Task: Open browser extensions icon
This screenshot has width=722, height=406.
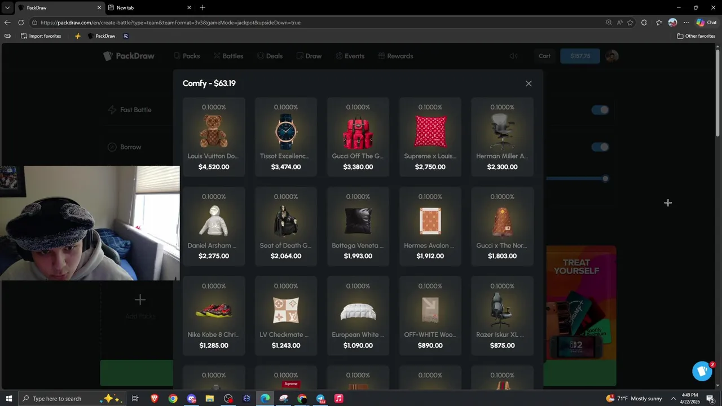Action: click(x=644, y=23)
